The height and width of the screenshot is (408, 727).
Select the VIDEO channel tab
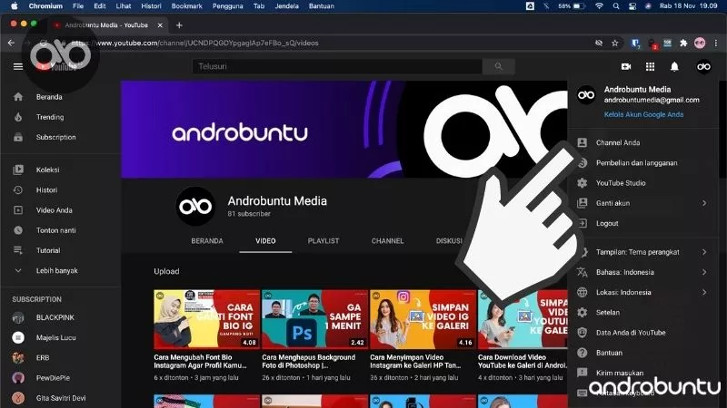[265, 241]
